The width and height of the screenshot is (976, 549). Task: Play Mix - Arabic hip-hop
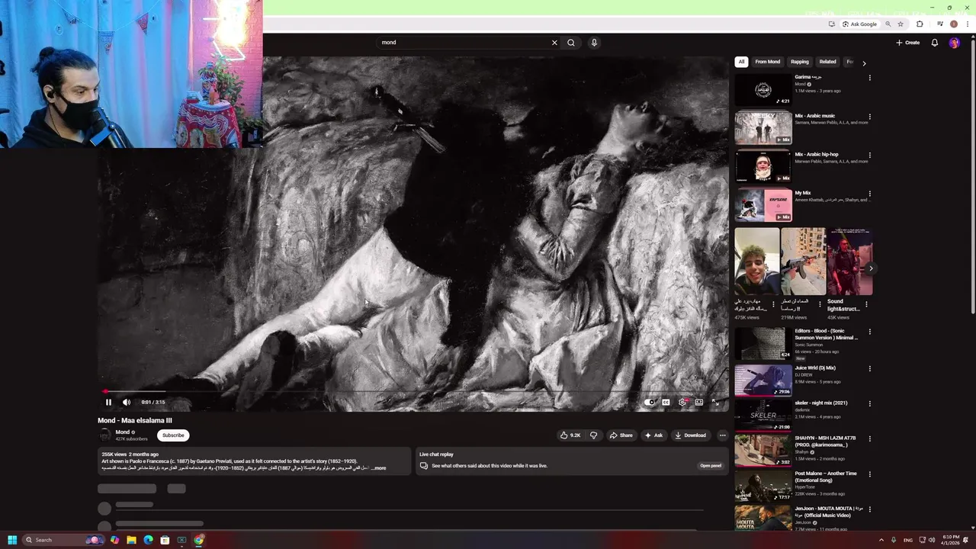point(763,167)
